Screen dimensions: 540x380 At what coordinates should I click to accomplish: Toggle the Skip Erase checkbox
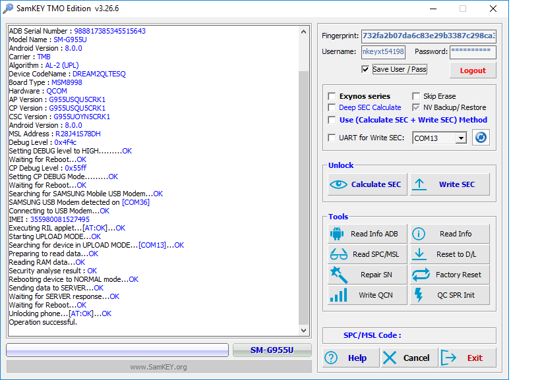point(416,96)
